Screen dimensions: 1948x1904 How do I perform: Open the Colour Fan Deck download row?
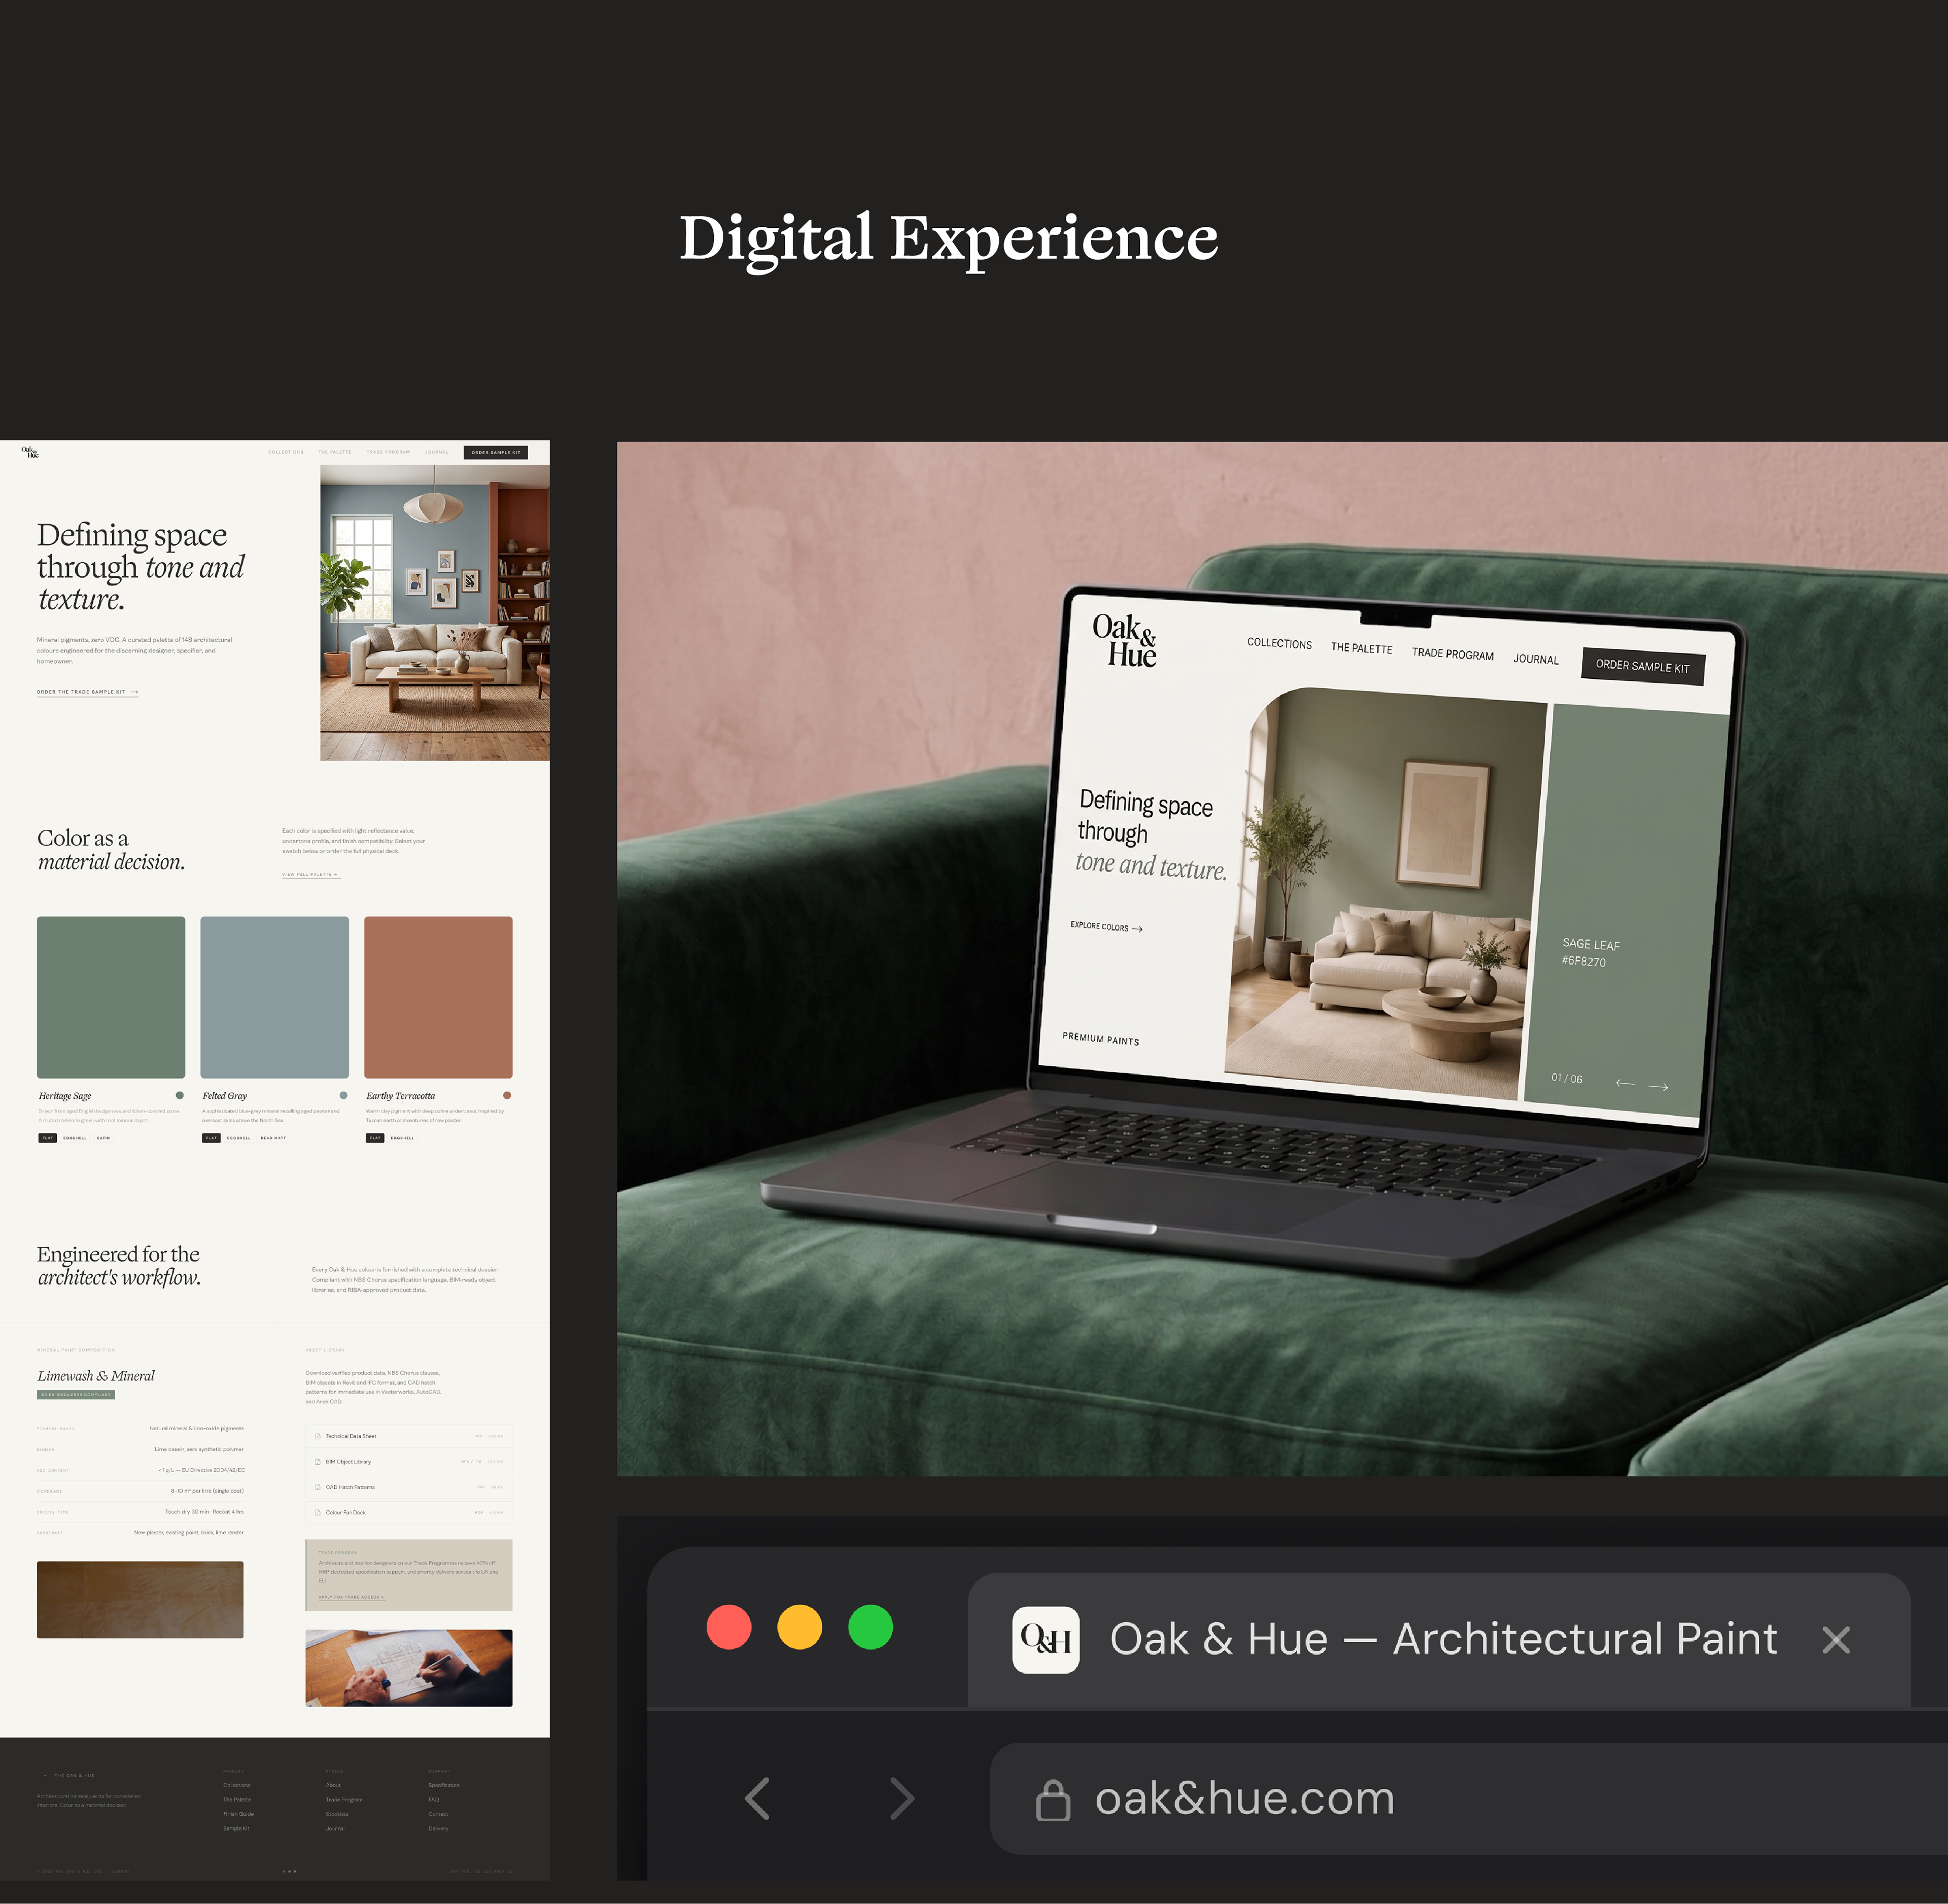pos(409,1512)
